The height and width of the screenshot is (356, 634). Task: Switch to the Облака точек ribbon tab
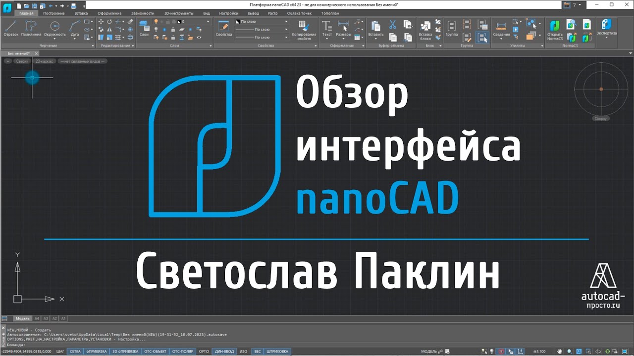[x=299, y=13]
